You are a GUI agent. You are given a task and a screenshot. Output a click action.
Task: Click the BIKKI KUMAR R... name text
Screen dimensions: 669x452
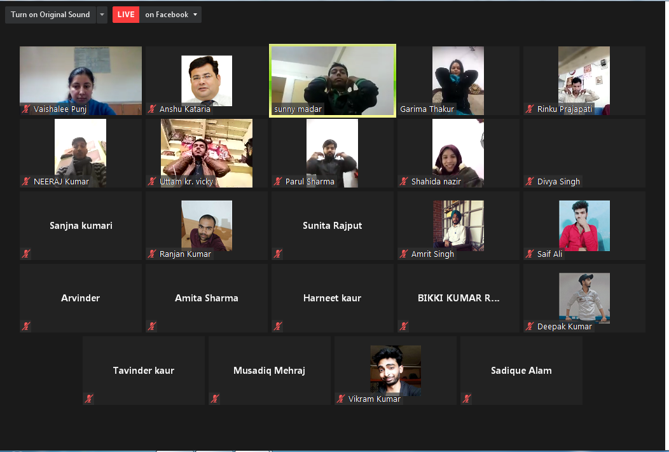[x=459, y=298]
